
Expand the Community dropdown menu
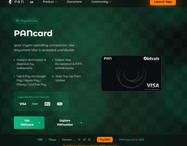[x=101, y=2]
